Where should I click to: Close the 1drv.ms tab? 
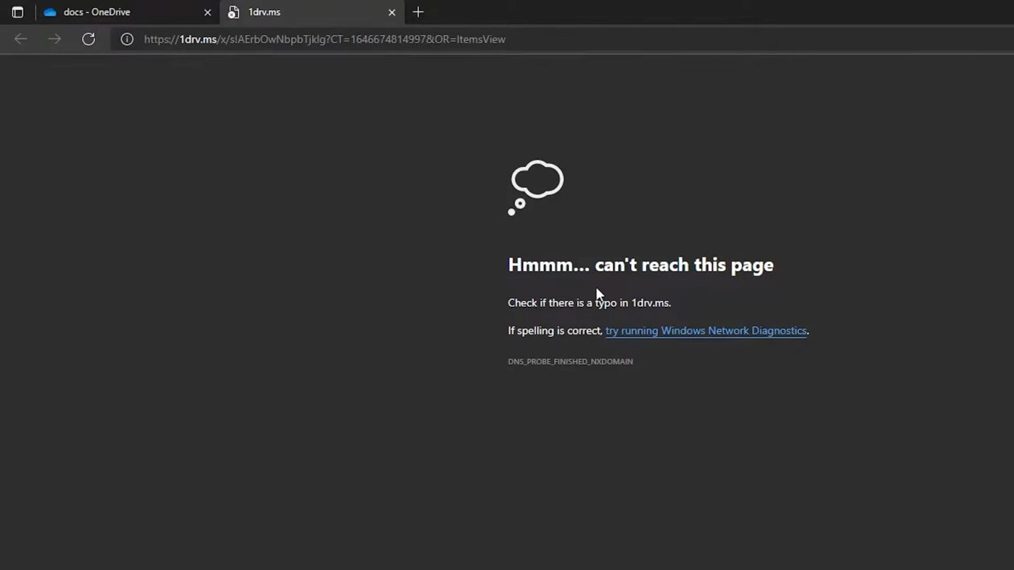click(x=392, y=12)
